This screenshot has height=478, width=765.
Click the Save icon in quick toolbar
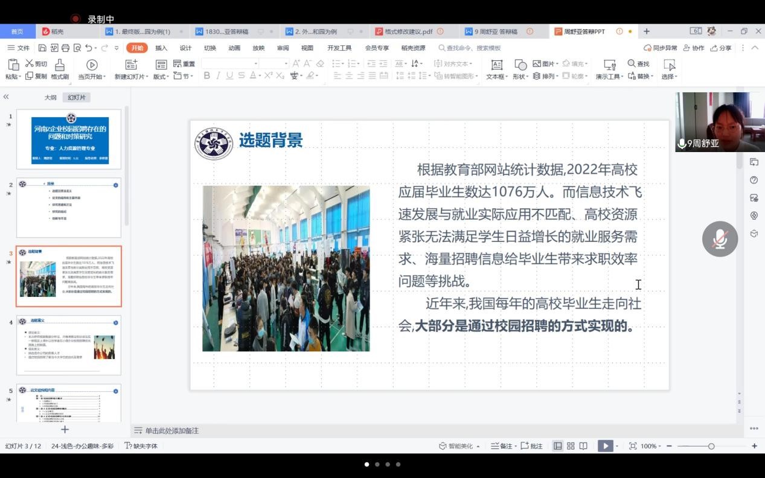point(42,48)
